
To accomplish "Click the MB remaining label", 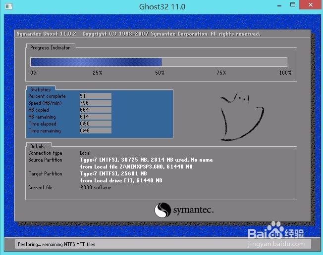I will (42, 117).
